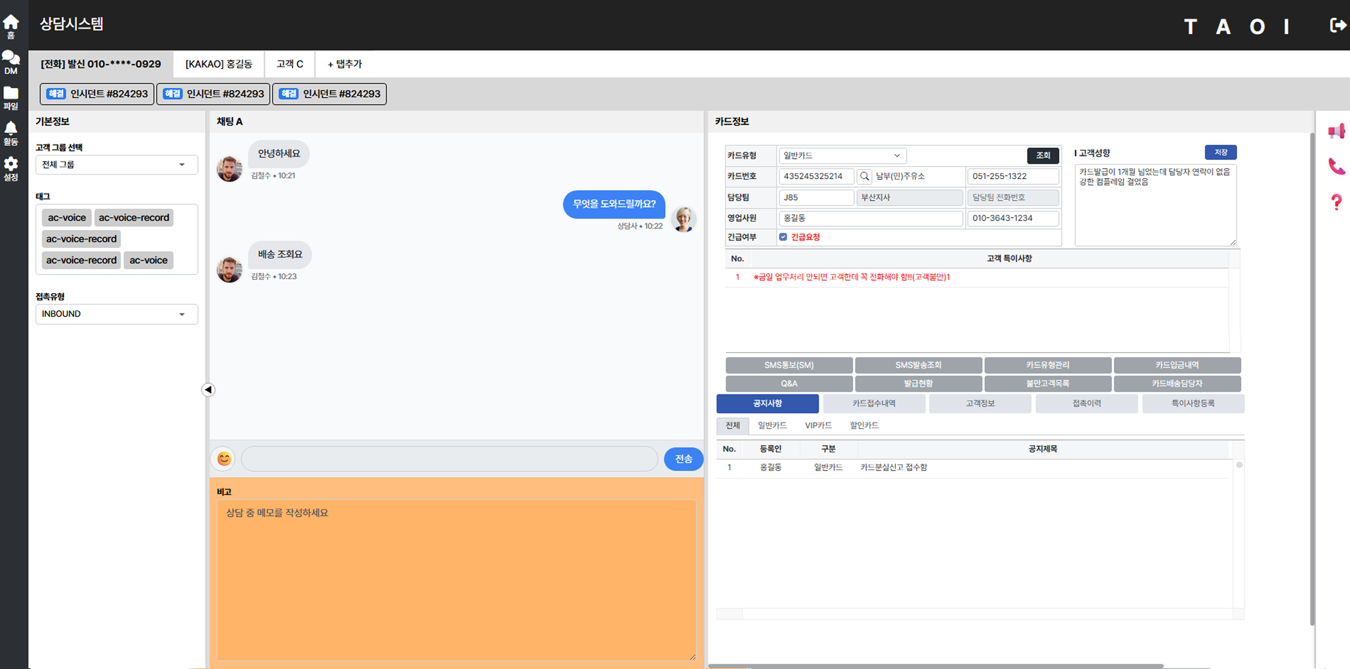Click the logout icon at top right
Viewport: 1350px width, 669px height.
pos(1337,25)
